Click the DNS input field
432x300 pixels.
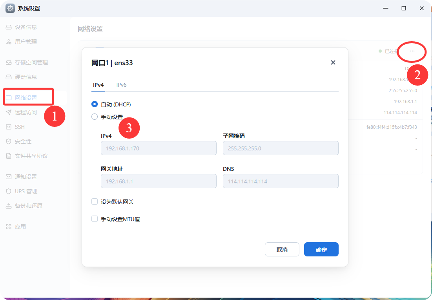[280, 181]
